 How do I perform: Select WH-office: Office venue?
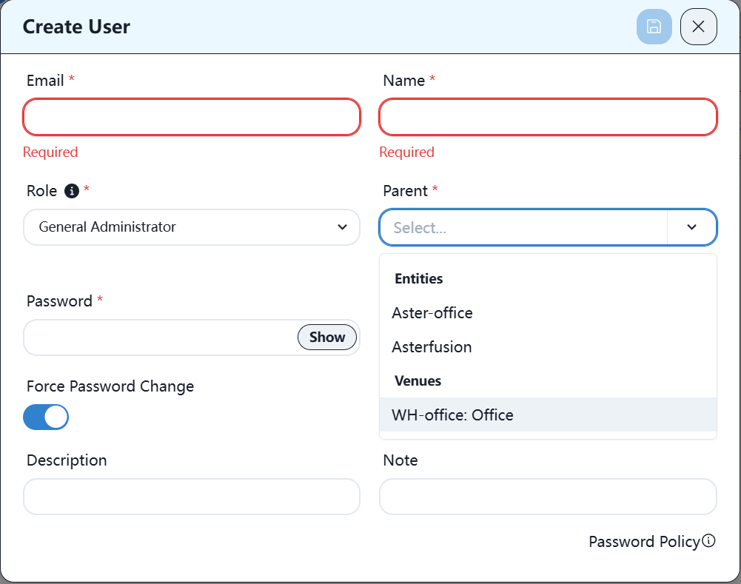452,415
